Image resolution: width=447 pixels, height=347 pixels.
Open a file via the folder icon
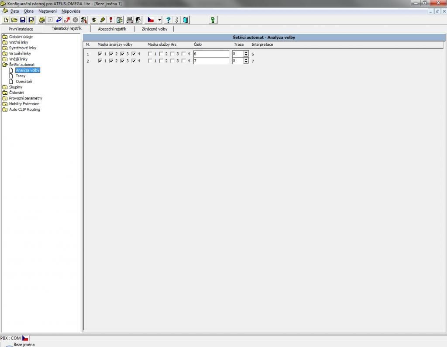point(14,20)
